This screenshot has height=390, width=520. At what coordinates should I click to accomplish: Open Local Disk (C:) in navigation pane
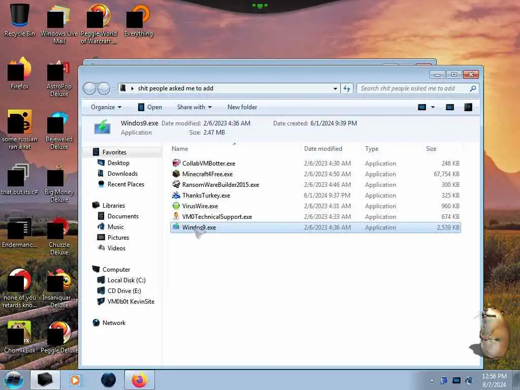pyautogui.click(x=126, y=280)
